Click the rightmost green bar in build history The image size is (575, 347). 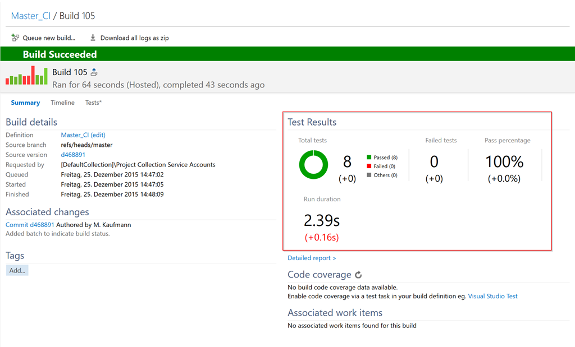click(45, 76)
